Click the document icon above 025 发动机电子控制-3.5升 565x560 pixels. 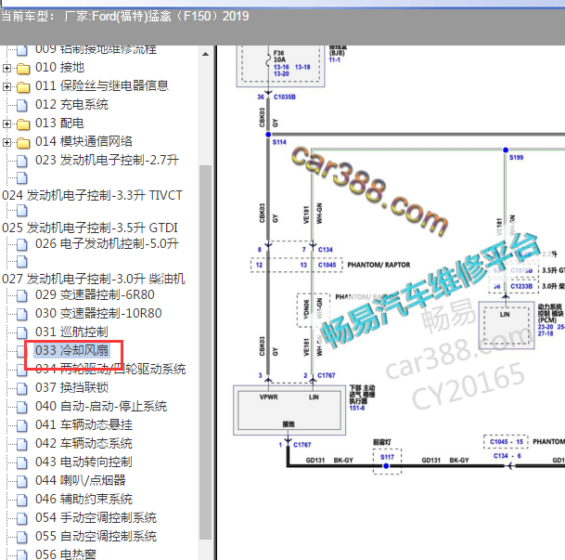(22, 211)
